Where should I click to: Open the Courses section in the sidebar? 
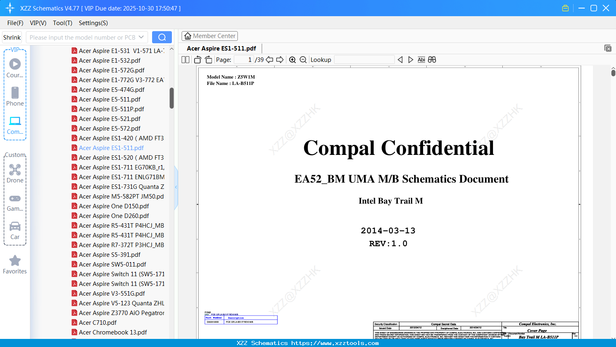point(15,68)
